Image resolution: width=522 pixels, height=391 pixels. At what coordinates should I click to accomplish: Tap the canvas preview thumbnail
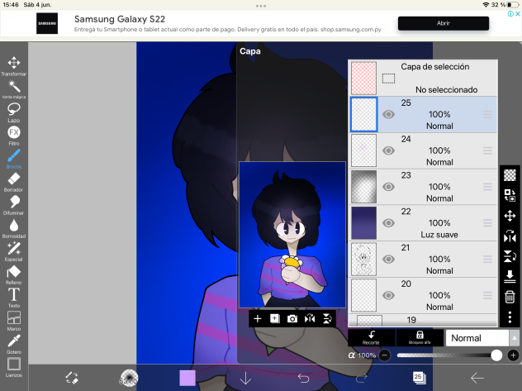tap(292, 235)
